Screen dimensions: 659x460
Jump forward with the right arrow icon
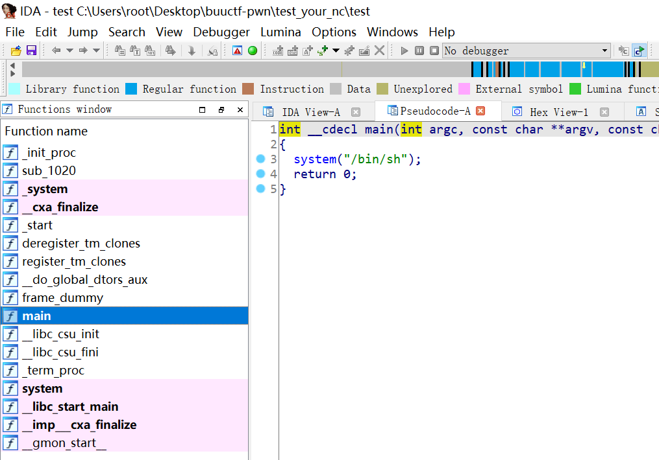(x=83, y=51)
